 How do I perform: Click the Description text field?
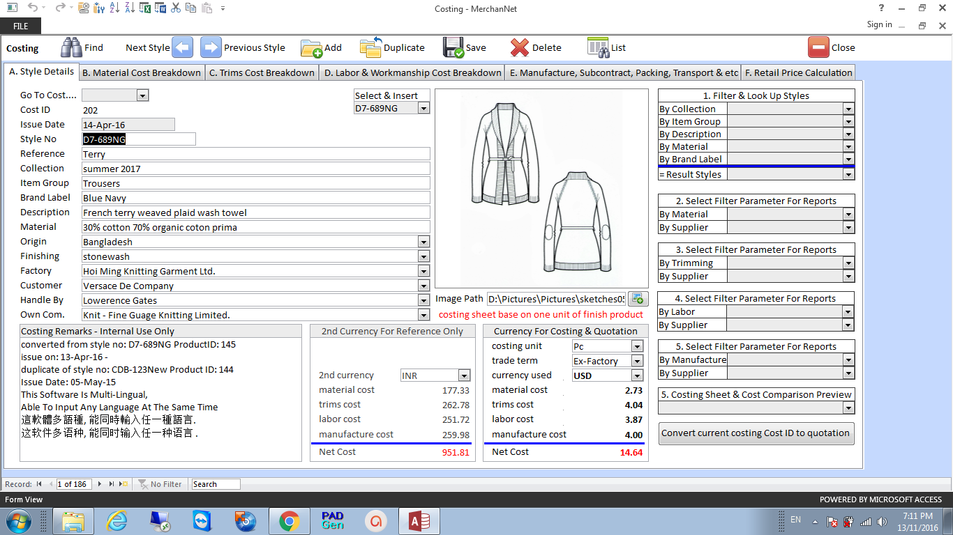pos(255,212)
